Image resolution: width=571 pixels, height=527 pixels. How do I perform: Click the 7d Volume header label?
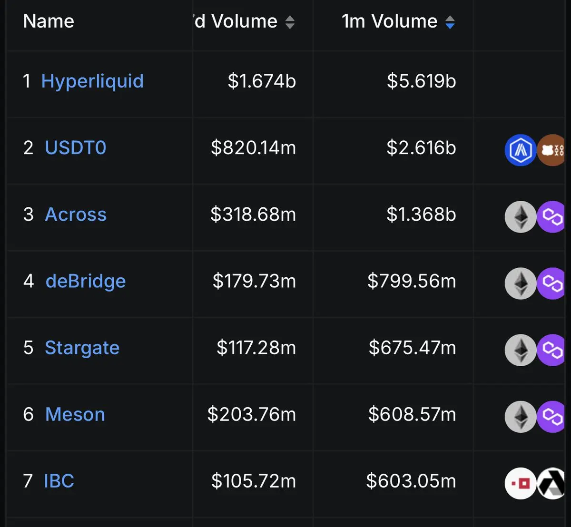coord(236,21)
